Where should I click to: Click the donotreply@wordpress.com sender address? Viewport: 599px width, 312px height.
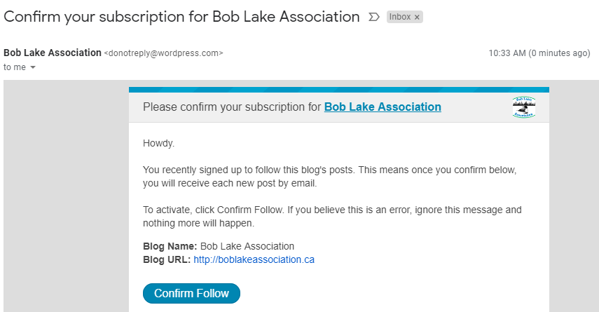(x=163, y=53)
